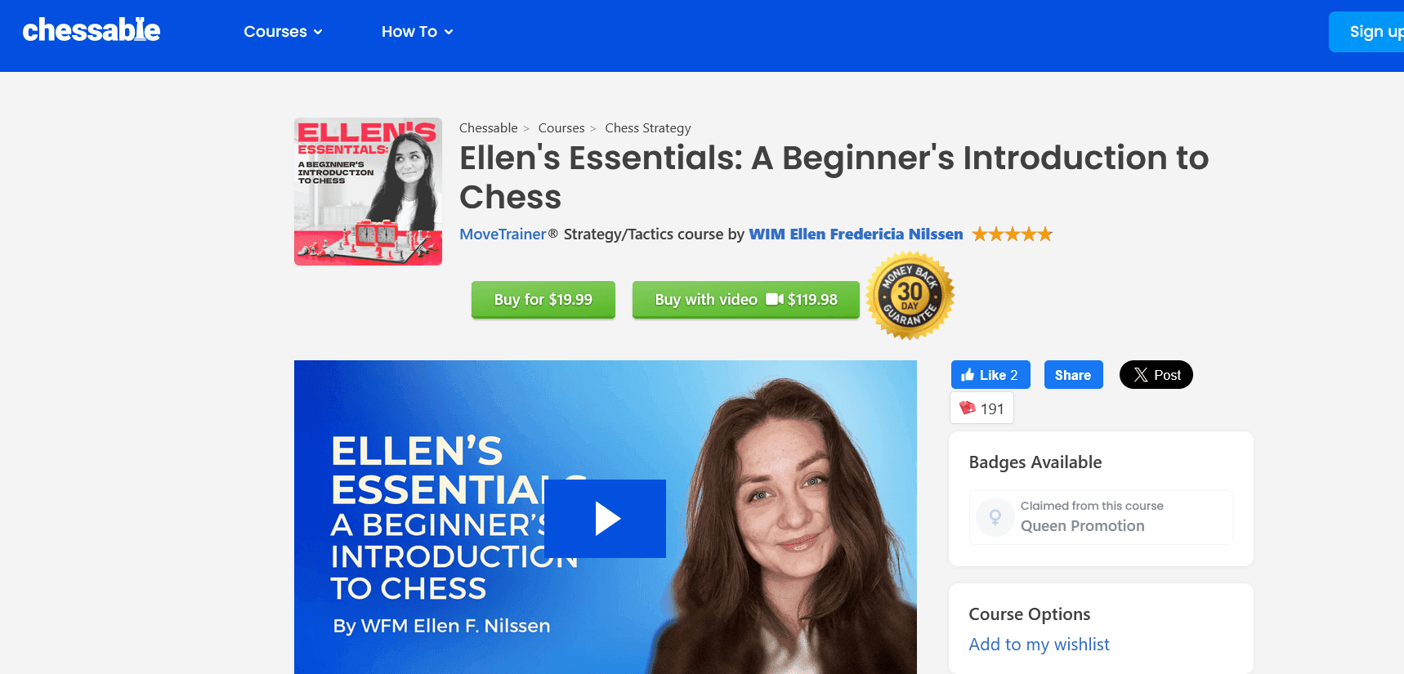Click the five-star rating
The width and height of the screenshot is (1404, 674).
pos(1012,234)
